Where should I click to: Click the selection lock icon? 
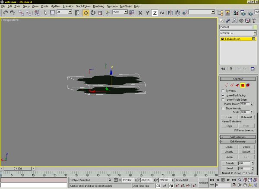point(110,180)
